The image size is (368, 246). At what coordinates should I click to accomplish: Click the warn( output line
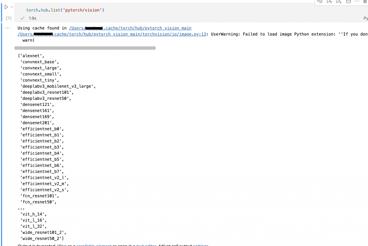(x=28, y=40)
